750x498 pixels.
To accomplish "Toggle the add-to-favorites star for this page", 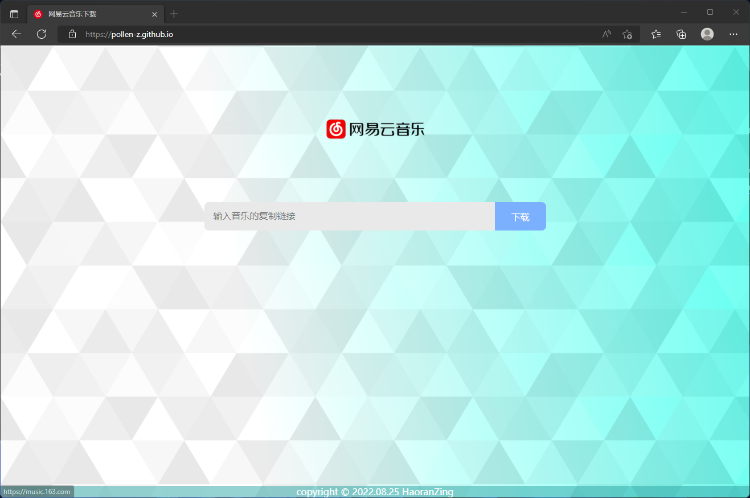I will coord(627,34).
